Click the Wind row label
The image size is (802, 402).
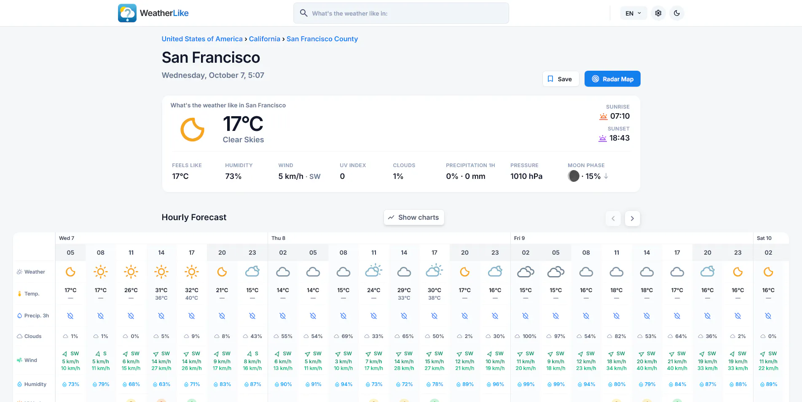point(27,360)
